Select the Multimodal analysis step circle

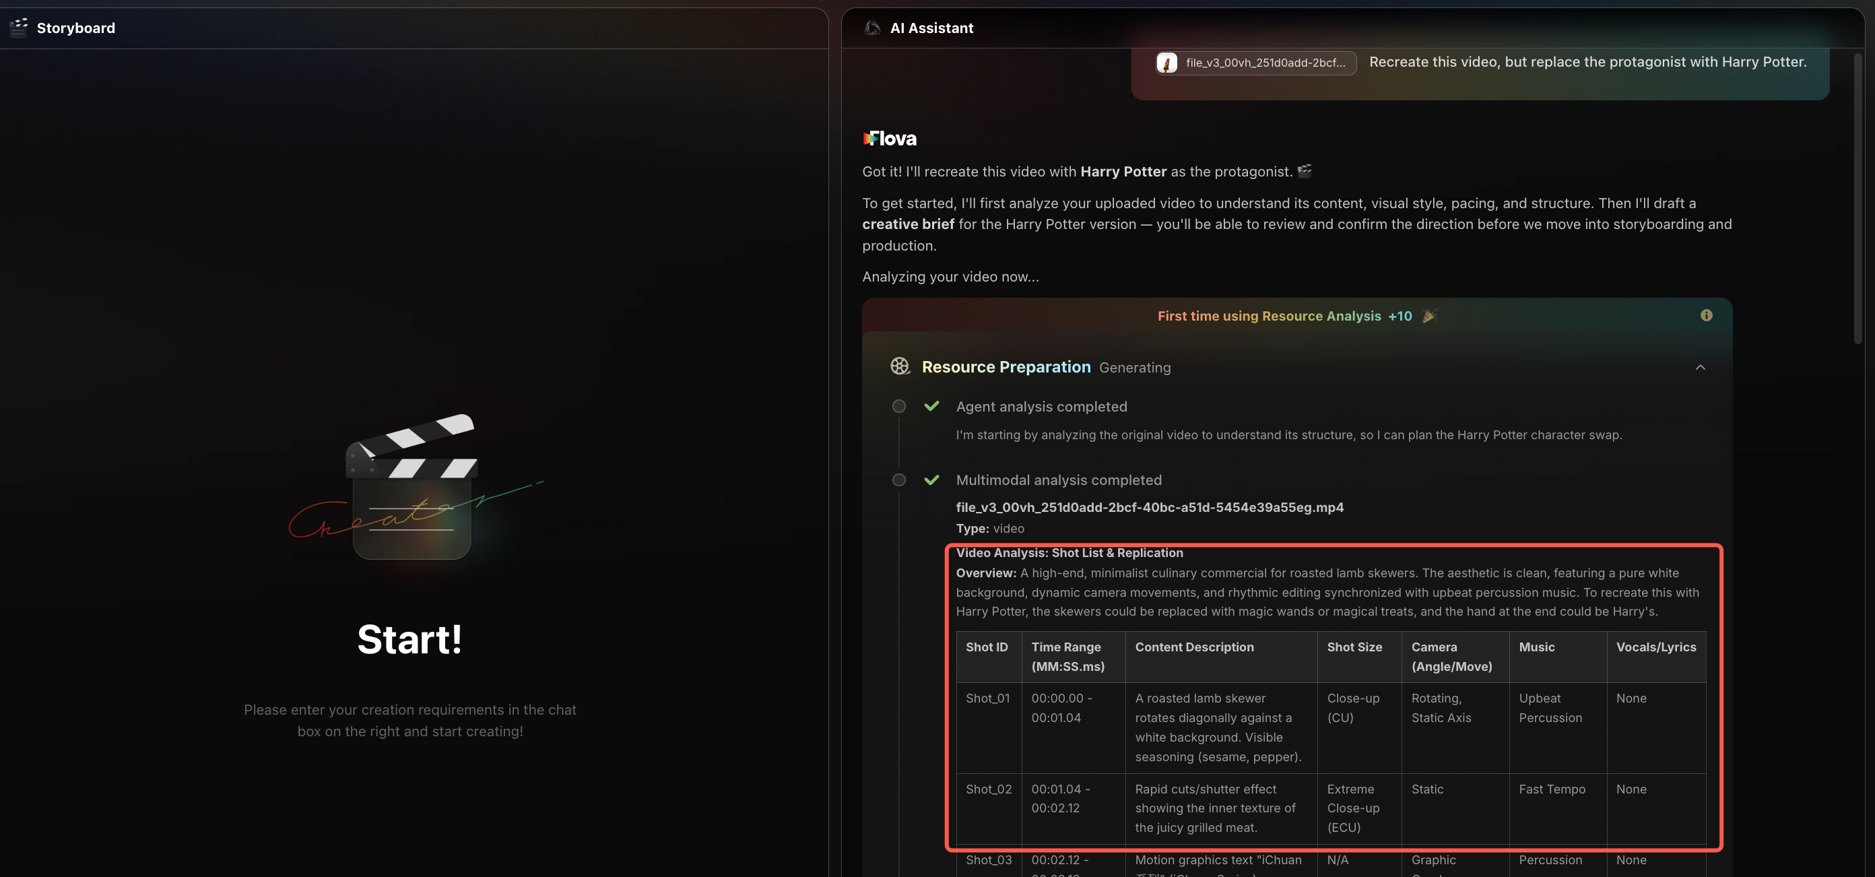899,480
